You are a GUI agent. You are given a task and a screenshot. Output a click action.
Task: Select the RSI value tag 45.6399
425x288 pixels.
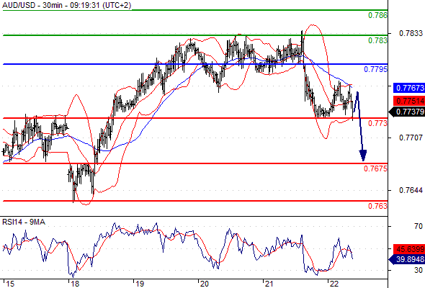tap(409, 249)
